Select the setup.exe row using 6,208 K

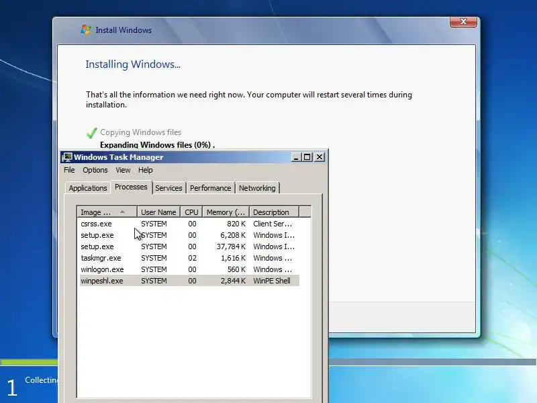(x=189, y=235)
